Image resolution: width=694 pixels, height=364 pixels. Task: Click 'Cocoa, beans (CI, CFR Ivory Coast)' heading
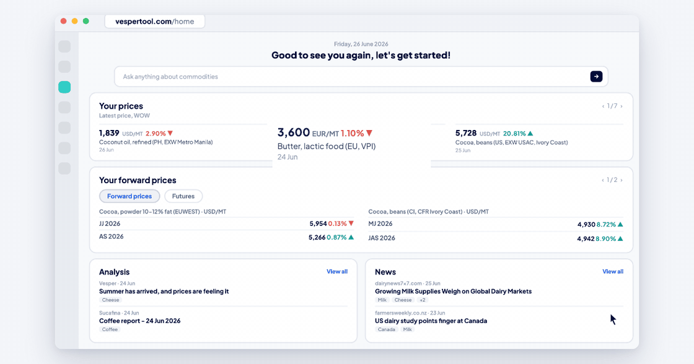tap(416, 212)
